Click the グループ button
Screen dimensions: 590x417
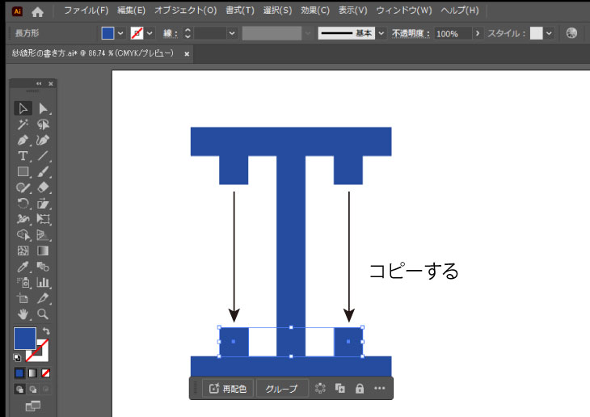pos(281,389)
